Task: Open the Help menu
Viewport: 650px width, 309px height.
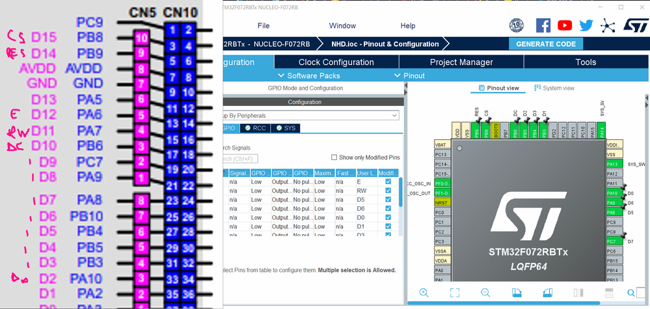Action: point(408,25)
